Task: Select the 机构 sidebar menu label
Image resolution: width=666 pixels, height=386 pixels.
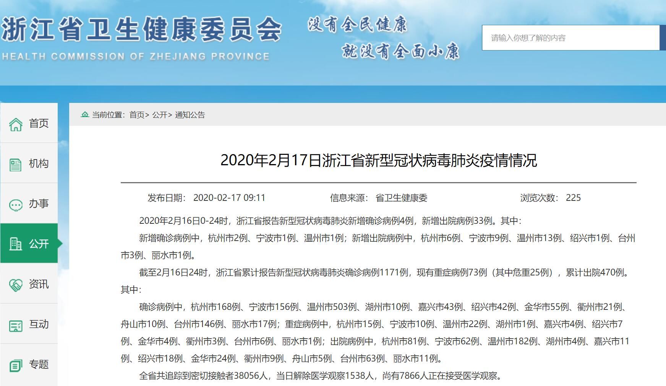Action: click(x=39, y=164)
